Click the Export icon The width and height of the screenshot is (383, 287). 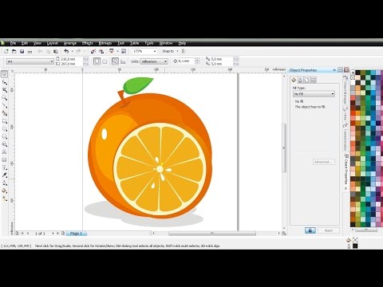click(x=101, y=51)
